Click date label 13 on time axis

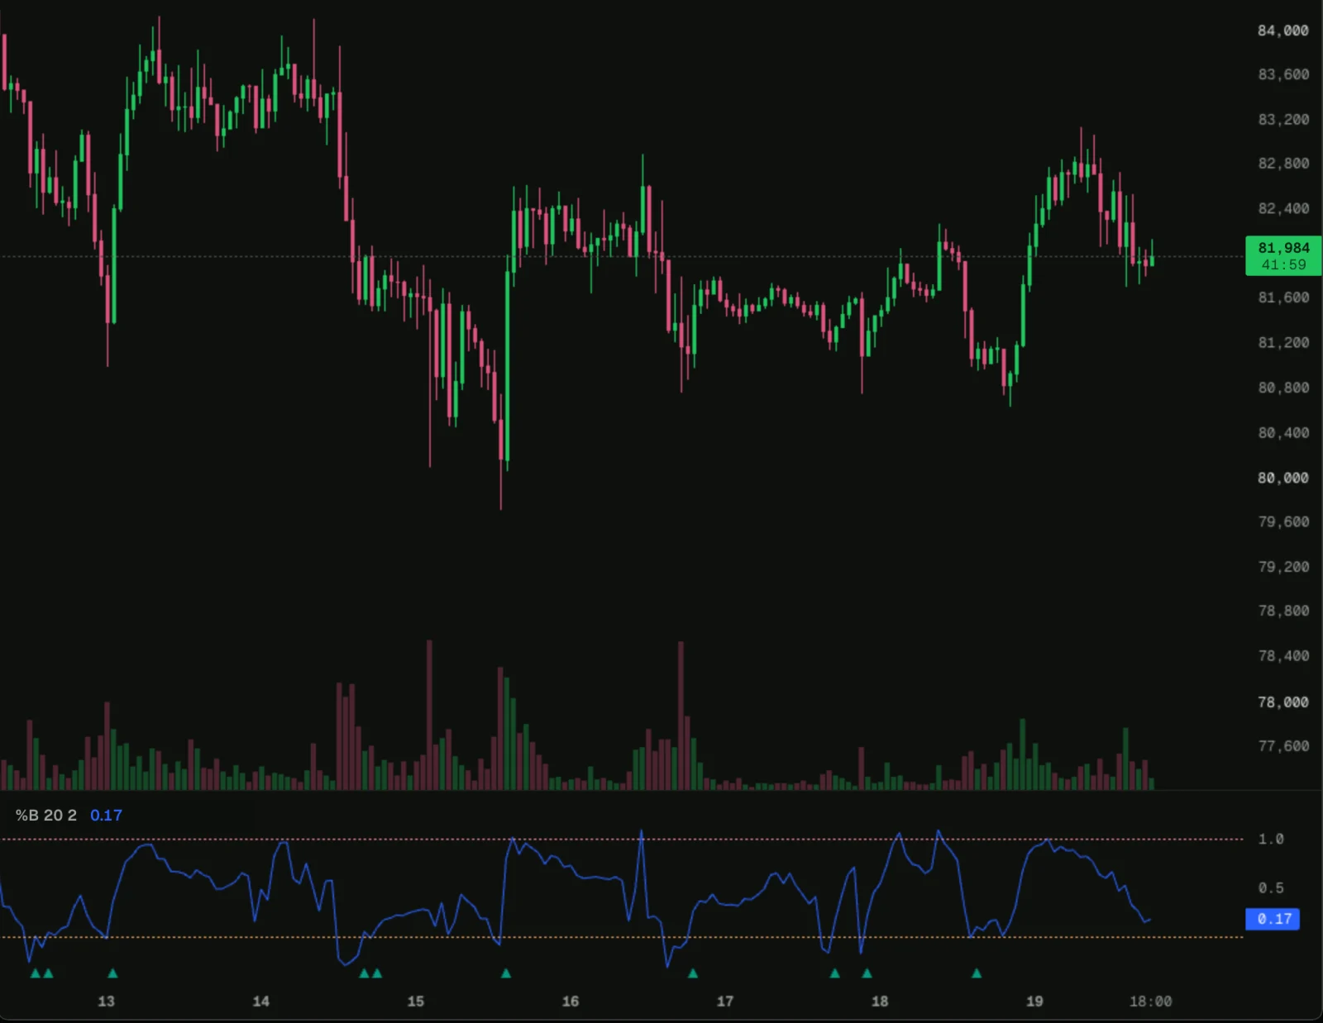click(x=107, y=1002)
